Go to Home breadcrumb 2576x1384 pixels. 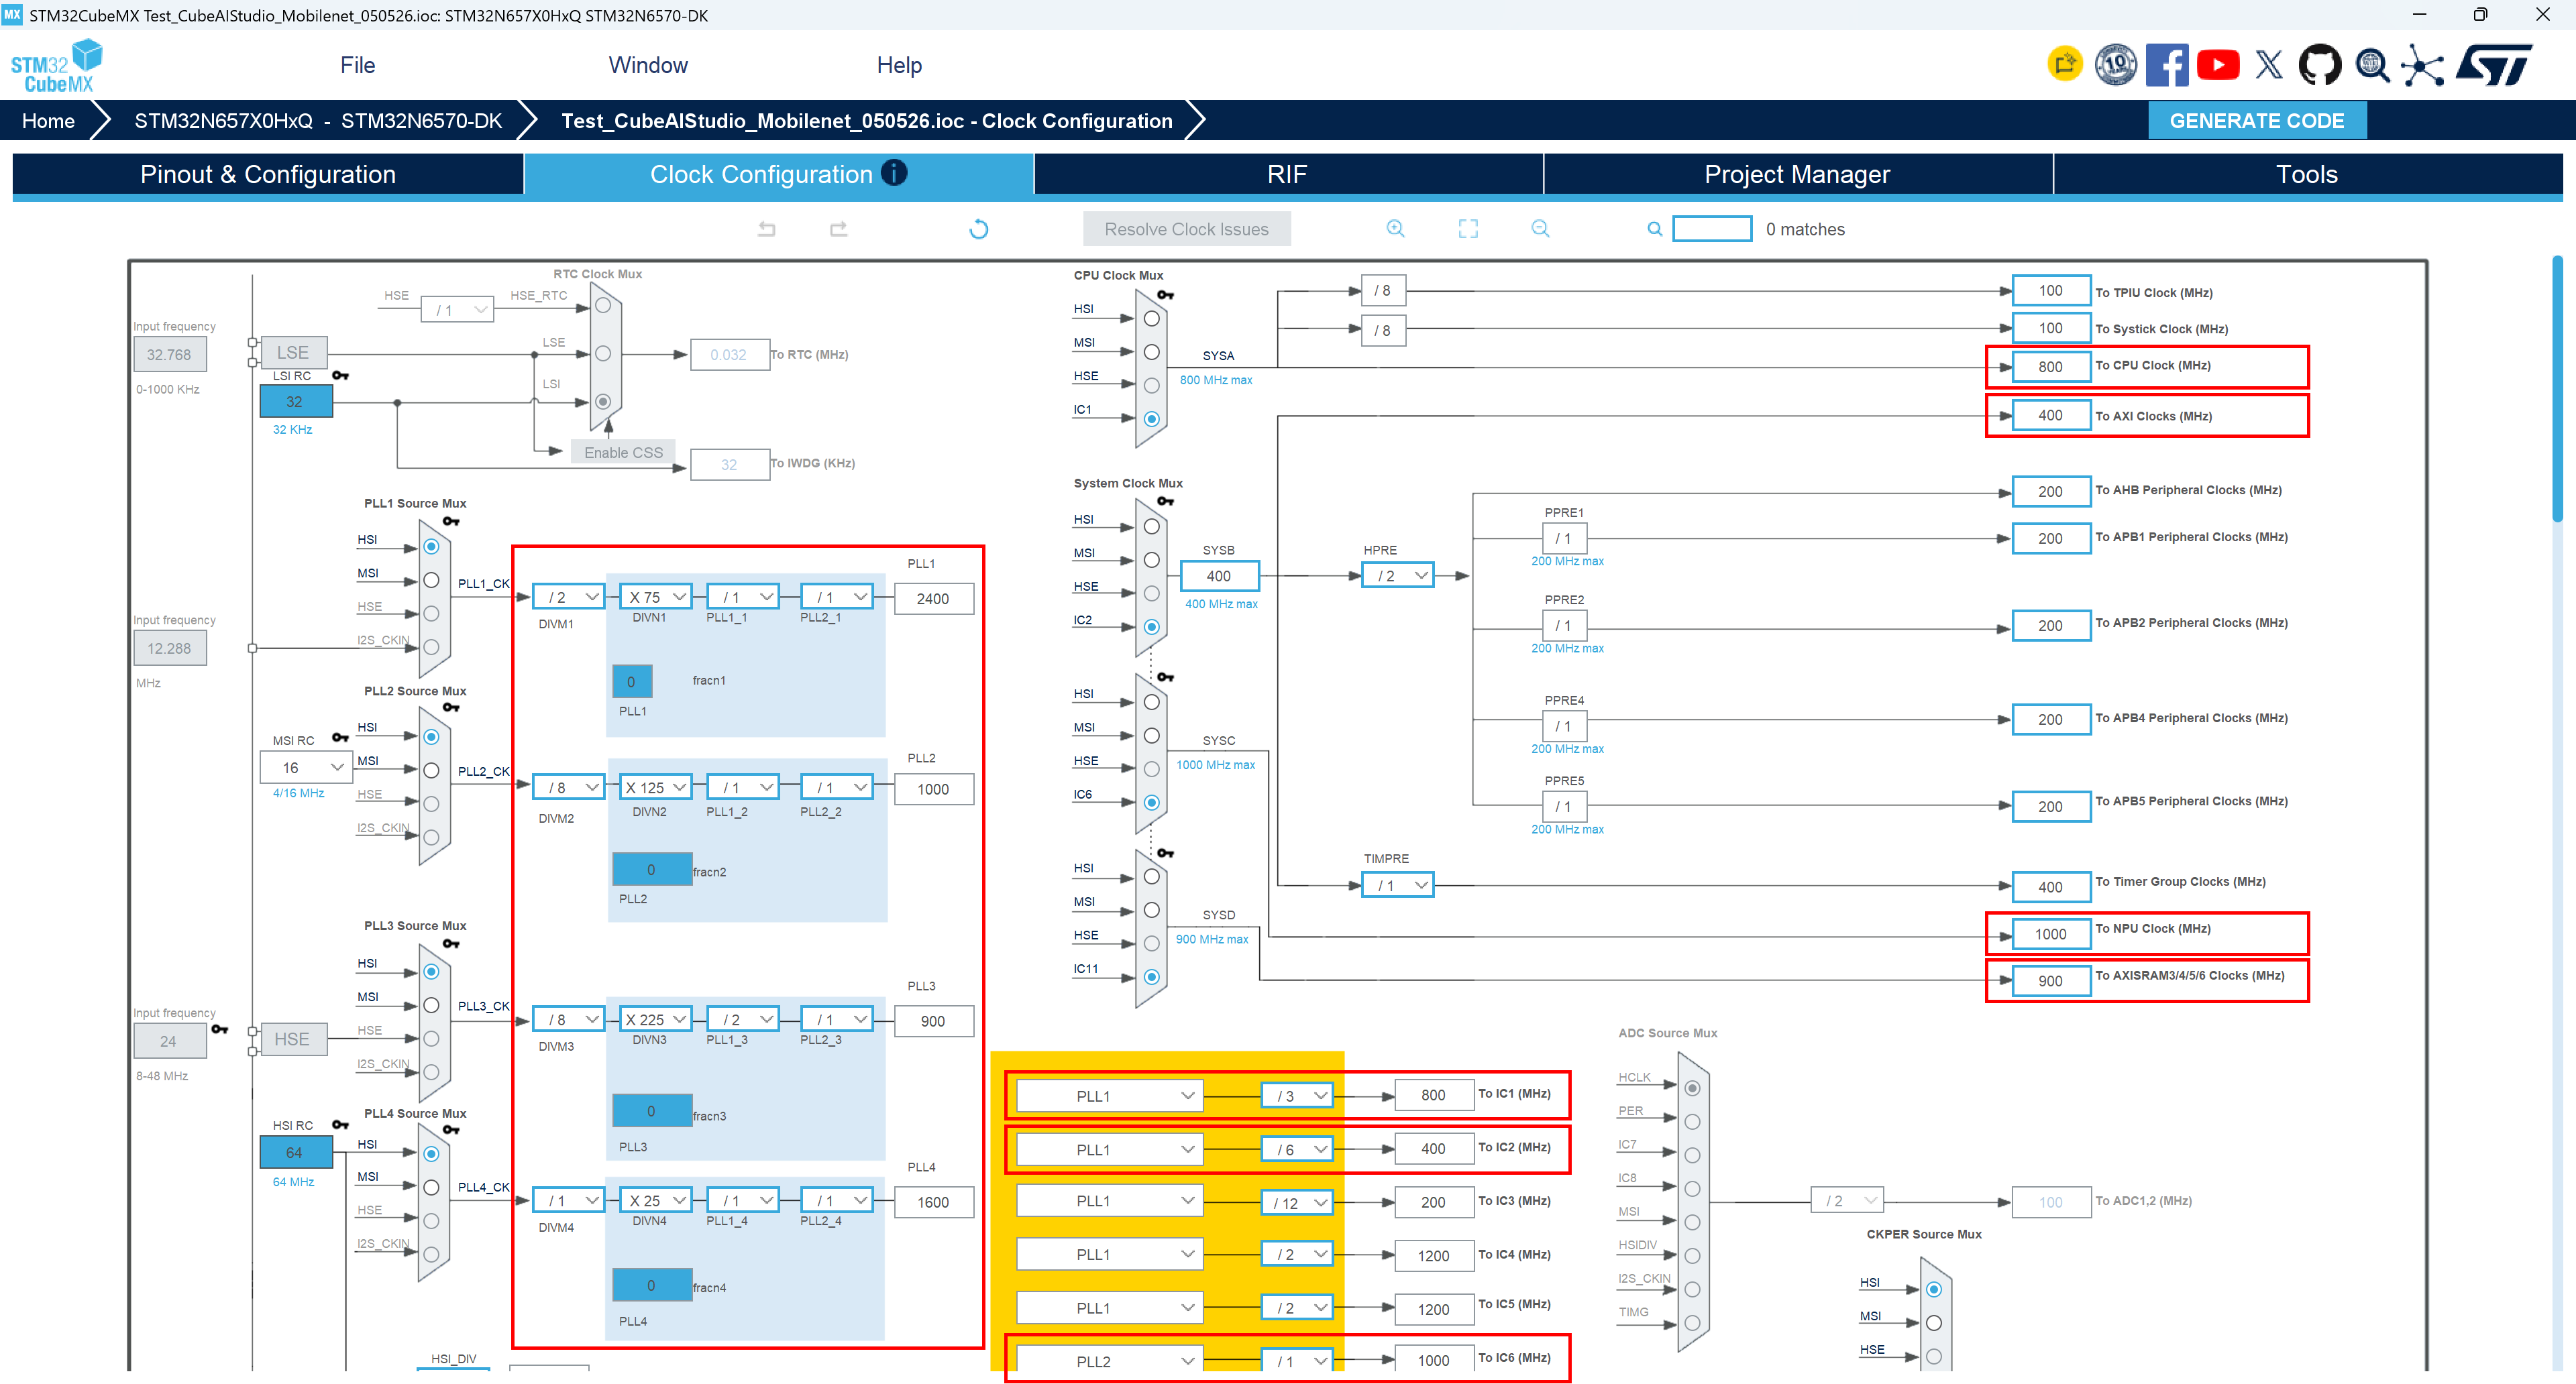48,121
